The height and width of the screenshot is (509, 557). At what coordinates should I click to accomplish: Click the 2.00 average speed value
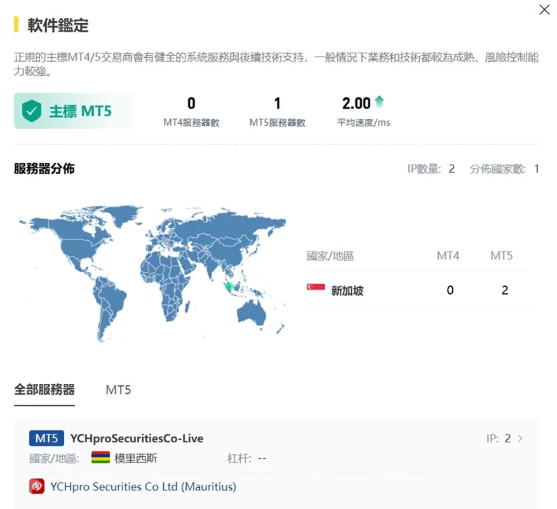click(356, 104)
